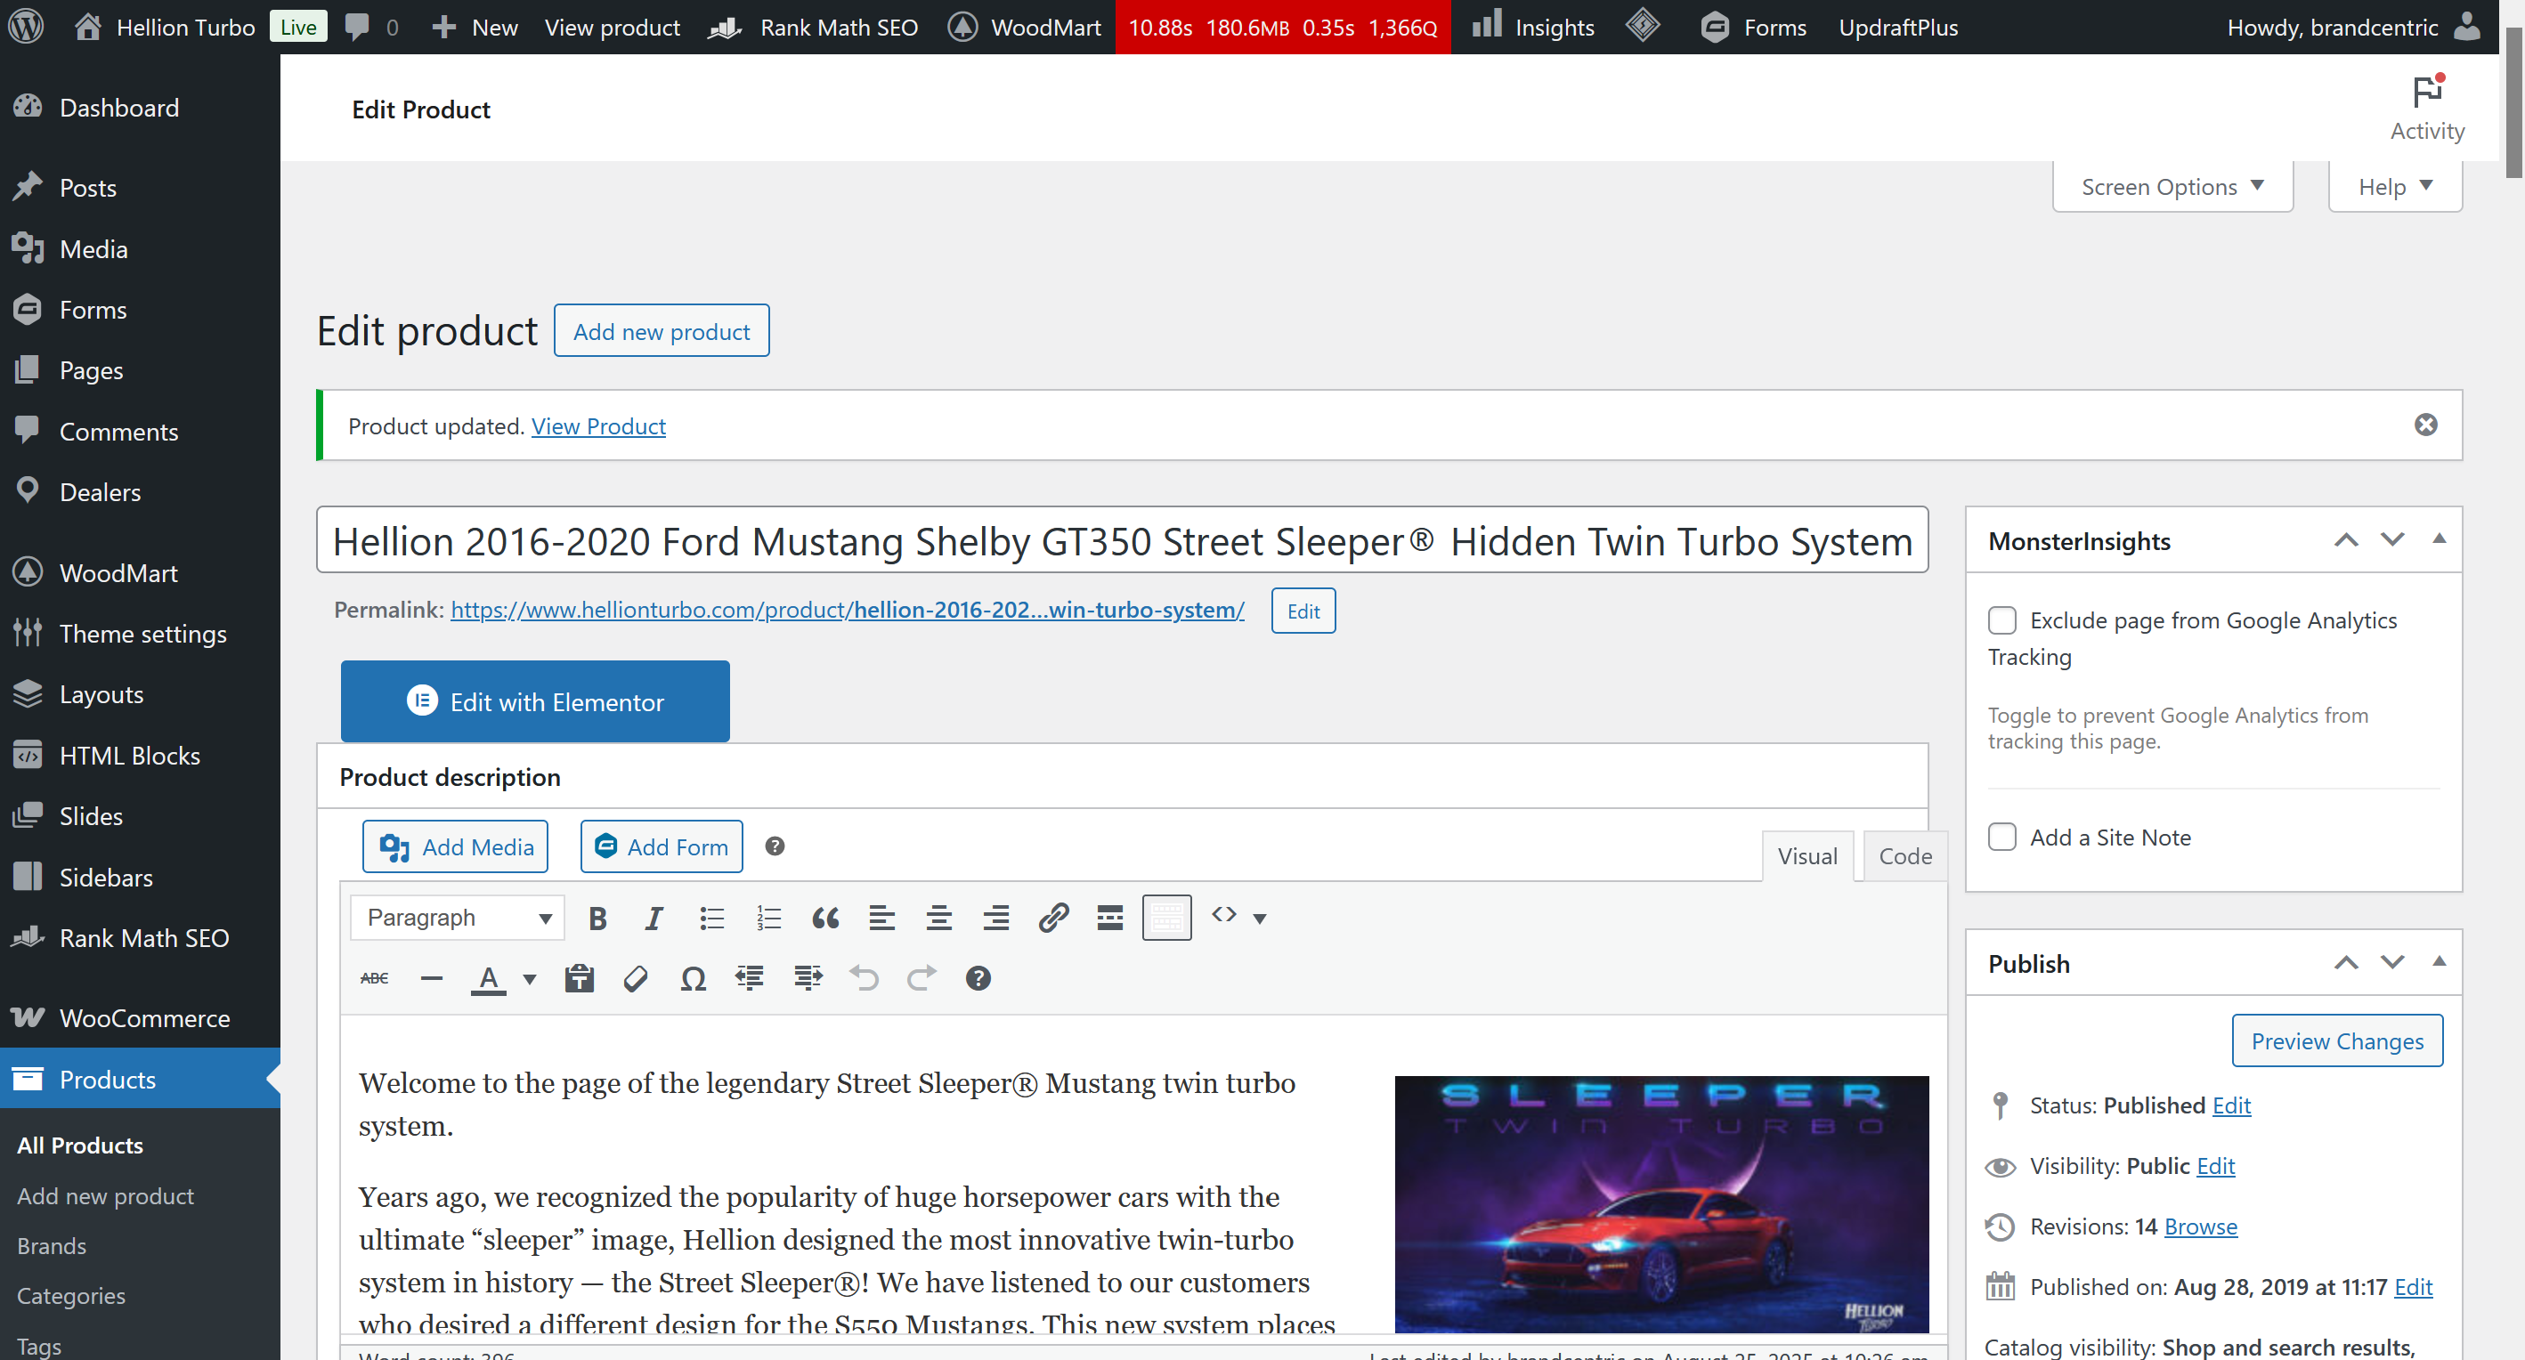Image resolution: width=2525 pixels, height=1360 pixels.
Task: Click Paste as text icon
Action: (x=580, y=978)
